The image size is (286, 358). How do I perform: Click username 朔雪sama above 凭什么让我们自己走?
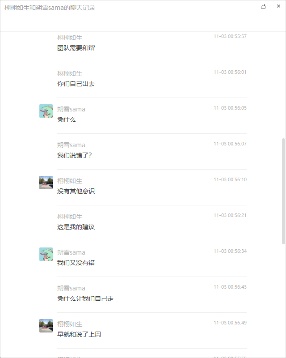pyautogui.click(x=71, y=288)
